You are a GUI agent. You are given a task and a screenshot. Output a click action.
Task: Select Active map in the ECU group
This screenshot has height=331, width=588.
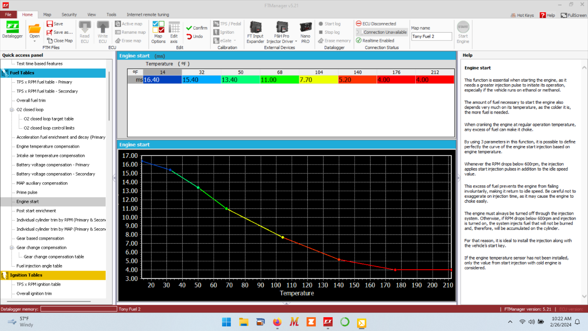129,24
